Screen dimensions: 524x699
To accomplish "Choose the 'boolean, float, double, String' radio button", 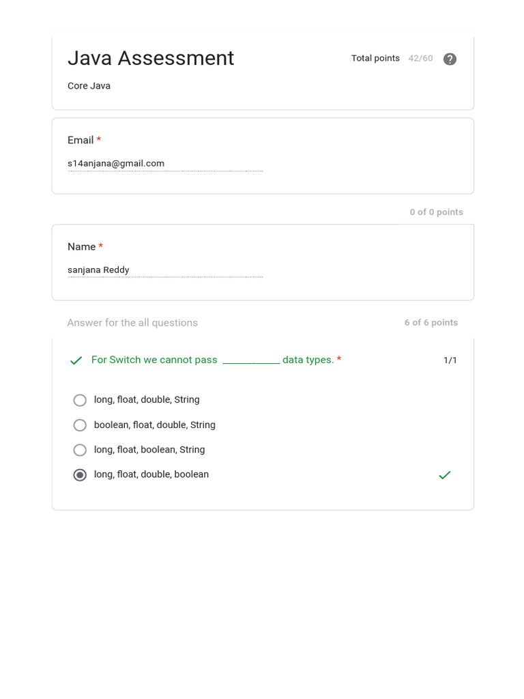I will pyautogui.click(x=80, y=425).
